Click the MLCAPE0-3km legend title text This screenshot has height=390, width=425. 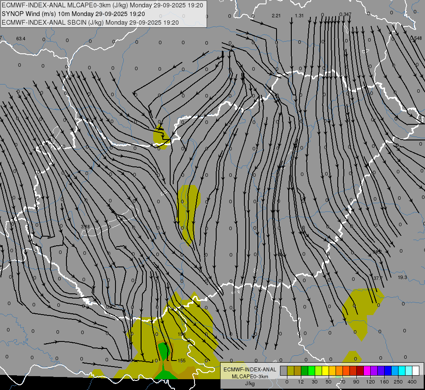click(x=249, y=377)
